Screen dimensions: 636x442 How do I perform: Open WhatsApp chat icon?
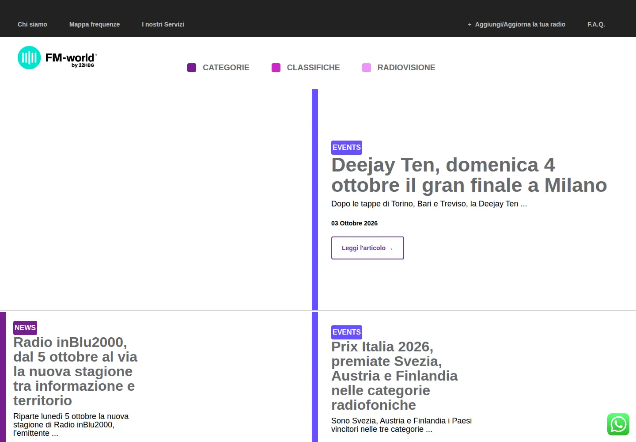coord(618,424)
